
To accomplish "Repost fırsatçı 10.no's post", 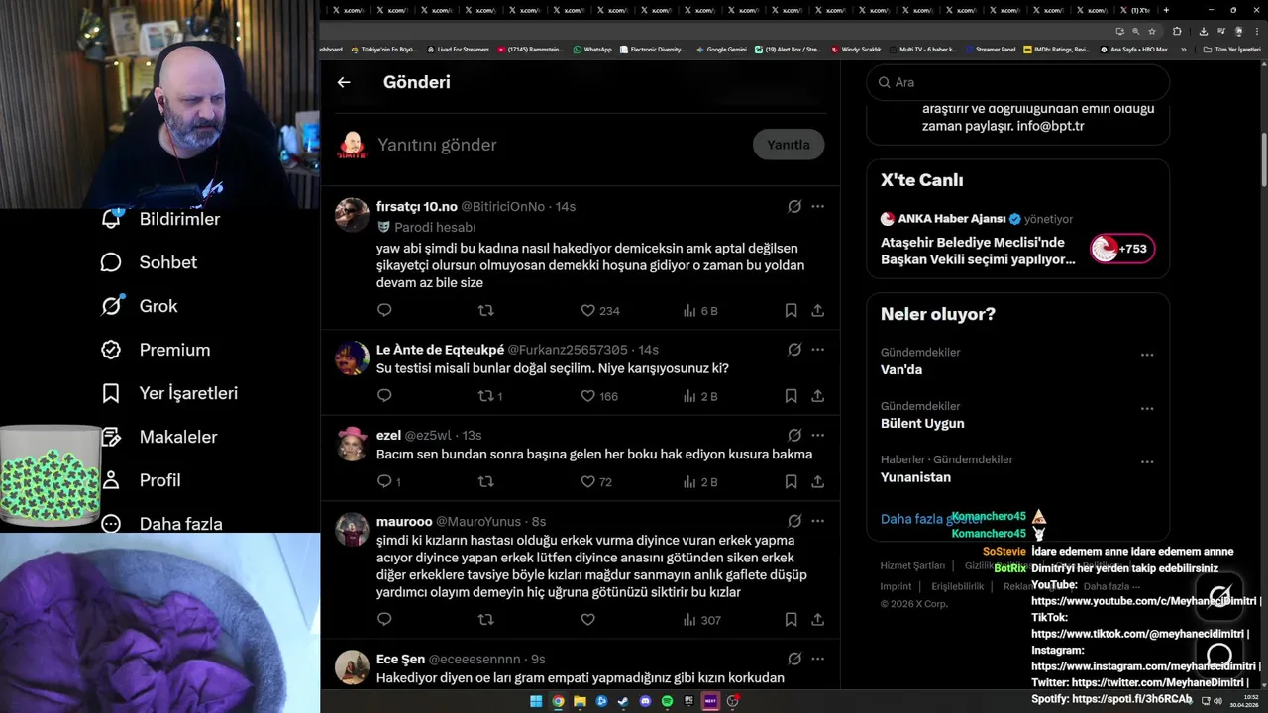I will pyautogui.click(x=485, y=310).
